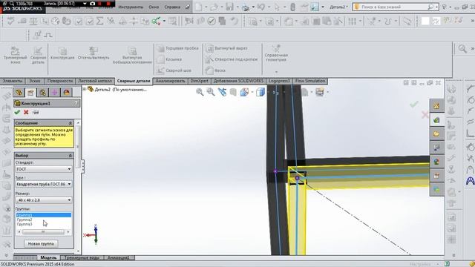Open the Размер 40 x 40 x 2.0 dropdown
The image size is (475, 267).
[x=44, y=200]
